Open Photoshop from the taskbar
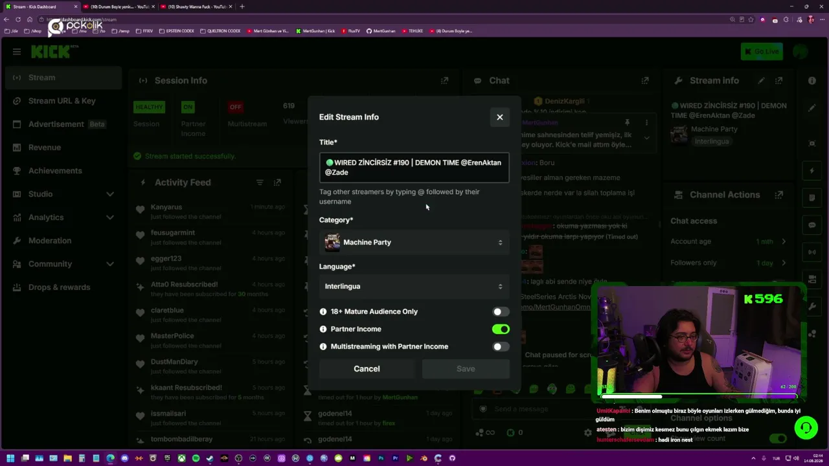The image size is (829, 466). (381, 458)
